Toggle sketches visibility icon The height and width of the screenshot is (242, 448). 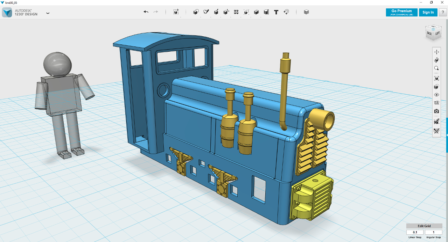point(436,131)
